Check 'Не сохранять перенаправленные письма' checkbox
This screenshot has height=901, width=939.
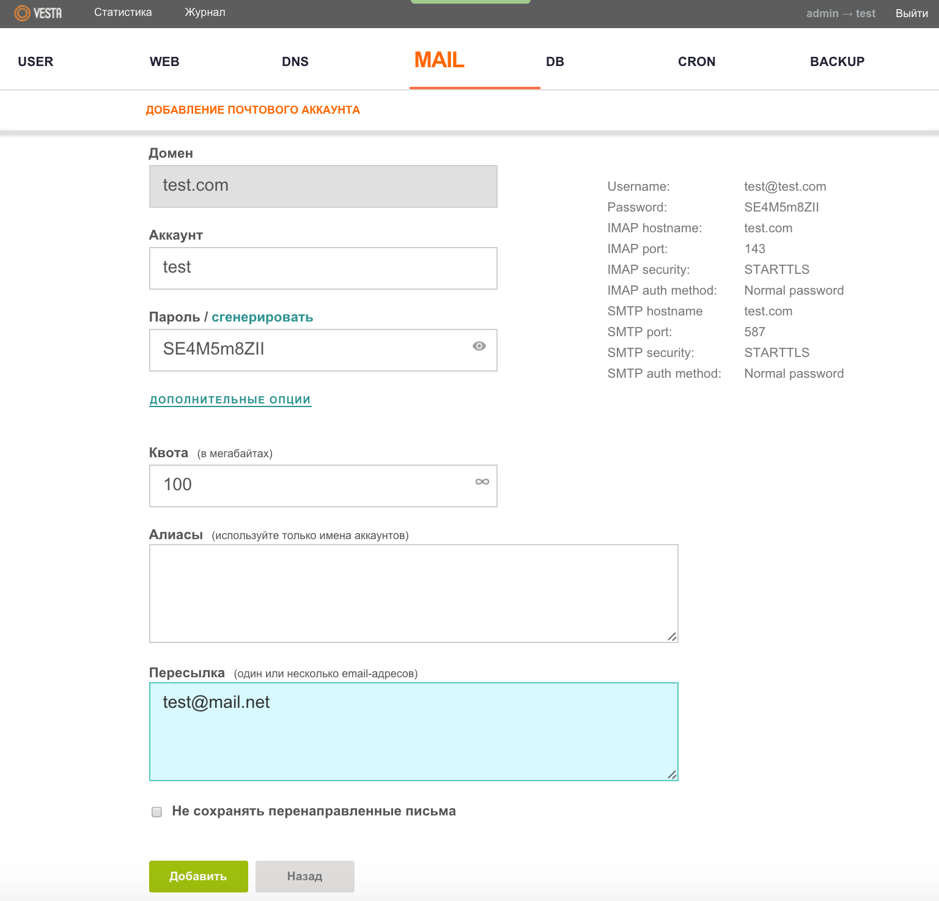[156, 812]
